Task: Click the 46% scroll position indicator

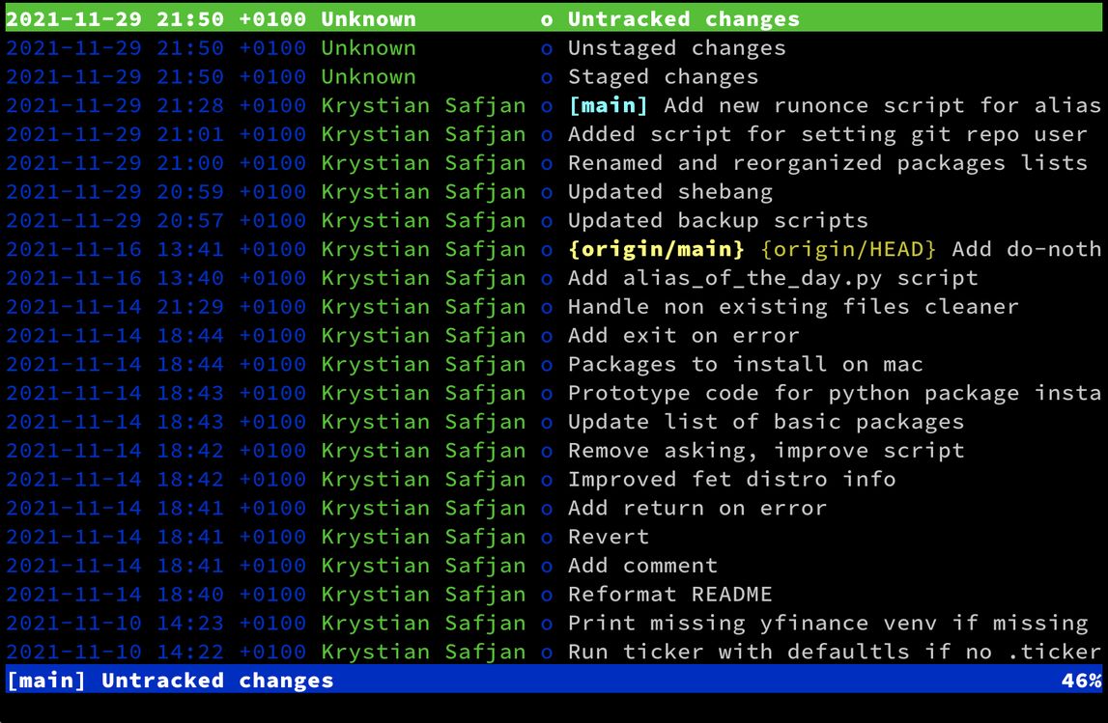Action: click(x=1081, y=680)
